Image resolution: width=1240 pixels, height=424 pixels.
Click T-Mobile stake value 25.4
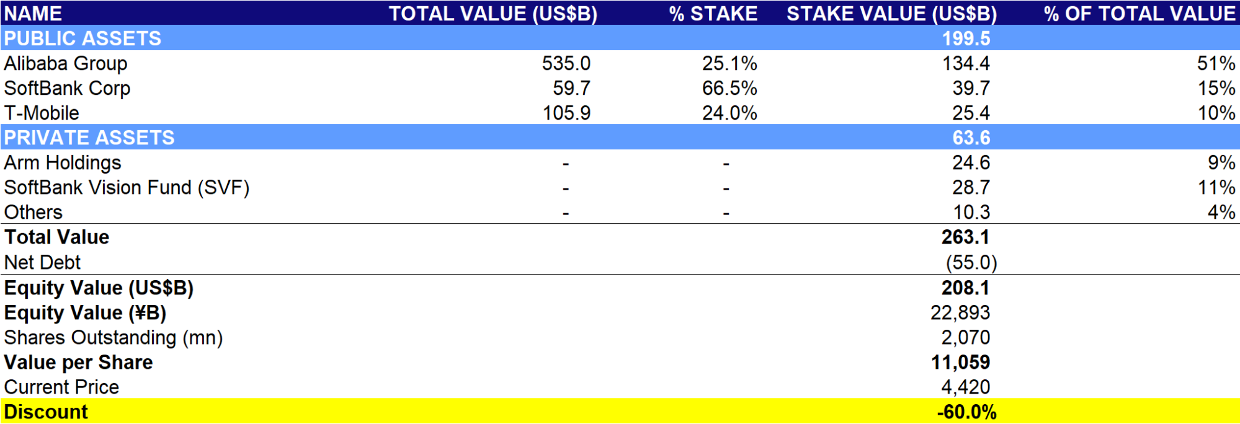tap(971, 113)
